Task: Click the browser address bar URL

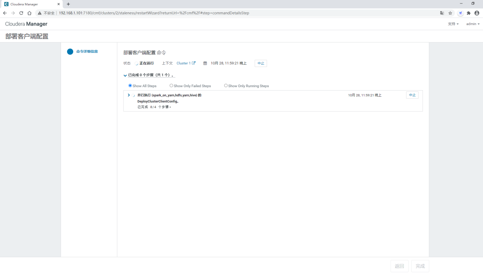Action: click(154, 13)
